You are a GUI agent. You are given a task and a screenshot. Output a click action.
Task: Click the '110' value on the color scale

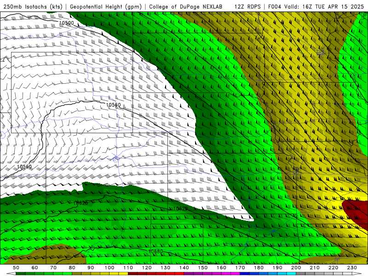[128, 268]
